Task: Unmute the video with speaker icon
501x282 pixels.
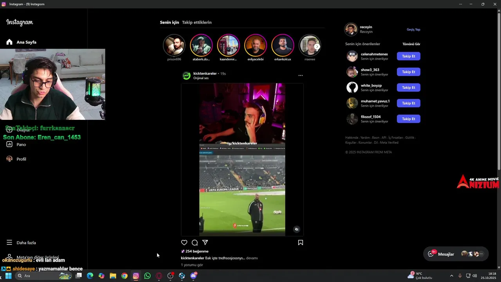Action: click(297, 229)
